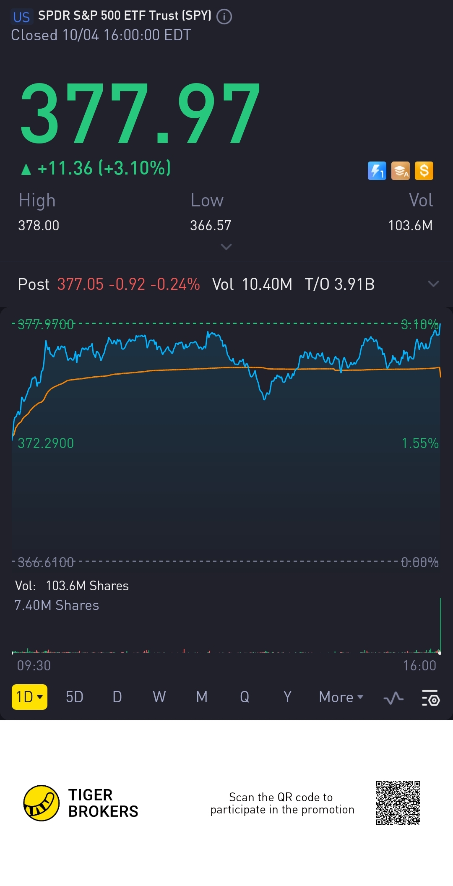Switch chart to 5D view
This screenshot has height=886, width=453.
pyautogui.click(x=74, y=697)
